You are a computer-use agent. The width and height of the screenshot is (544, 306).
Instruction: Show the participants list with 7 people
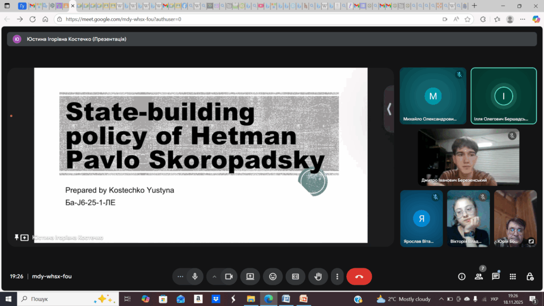point(479,276)
